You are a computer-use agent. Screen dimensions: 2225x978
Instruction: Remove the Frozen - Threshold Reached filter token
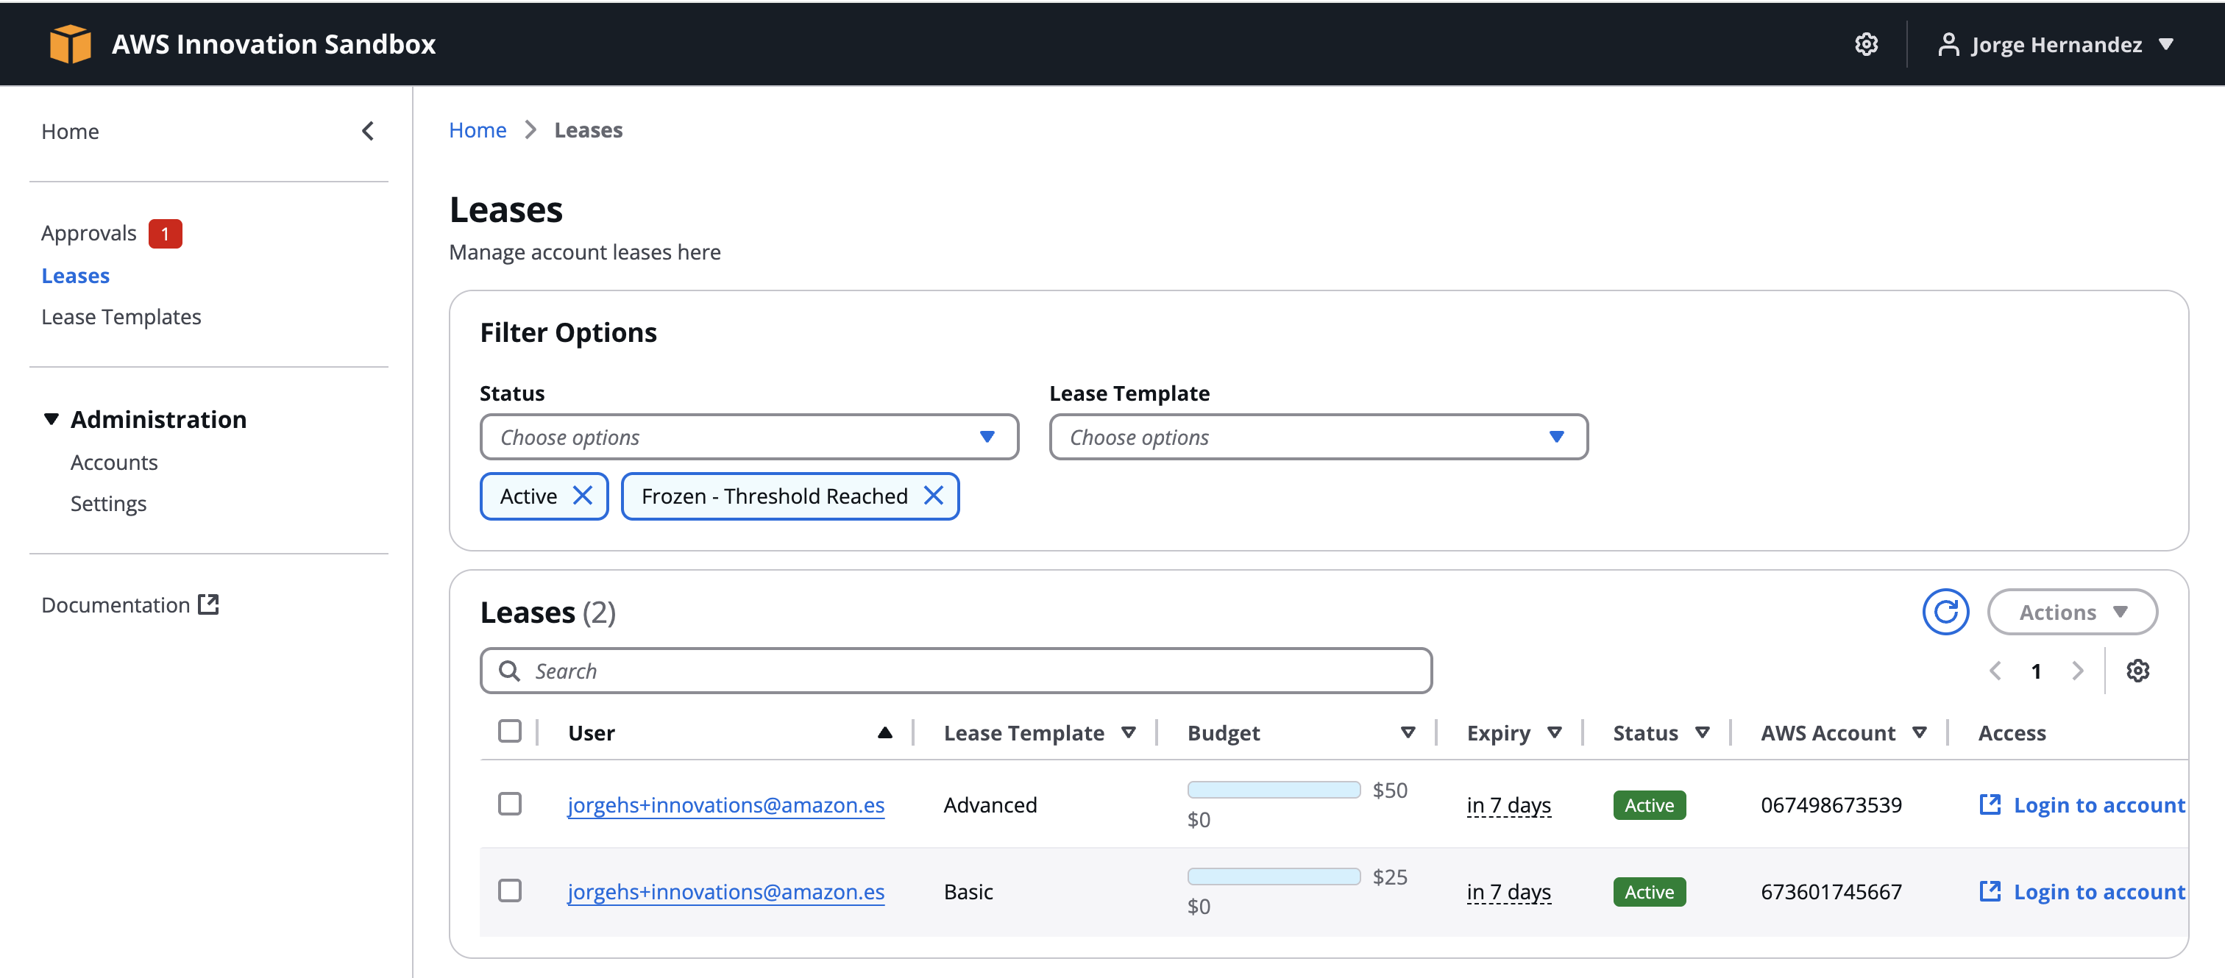point(933,496)
